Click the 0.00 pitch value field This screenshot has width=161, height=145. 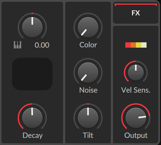[42, 45]
